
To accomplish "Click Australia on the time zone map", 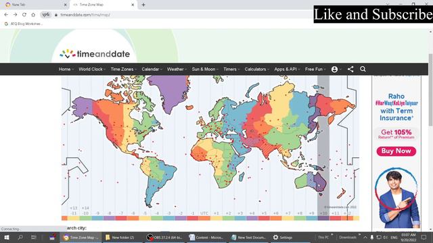I will click(x=311, y=182).
